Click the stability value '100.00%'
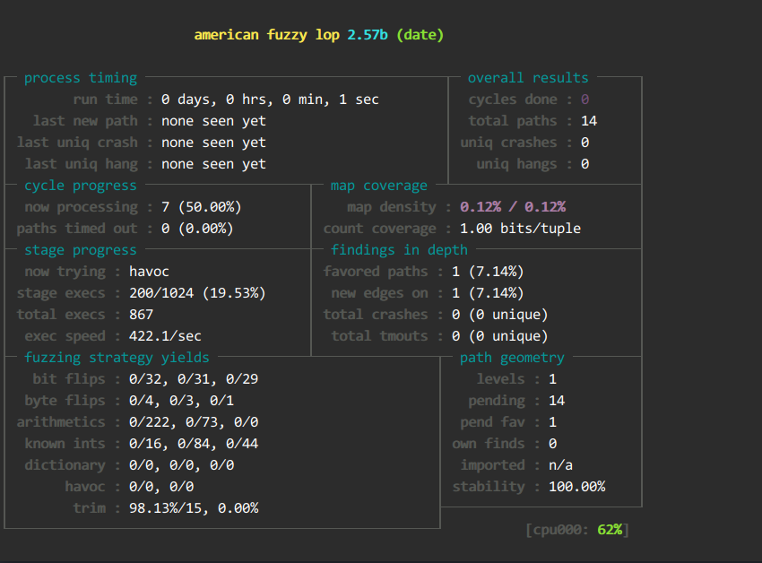The image size is (762, 563). (576, 486)
